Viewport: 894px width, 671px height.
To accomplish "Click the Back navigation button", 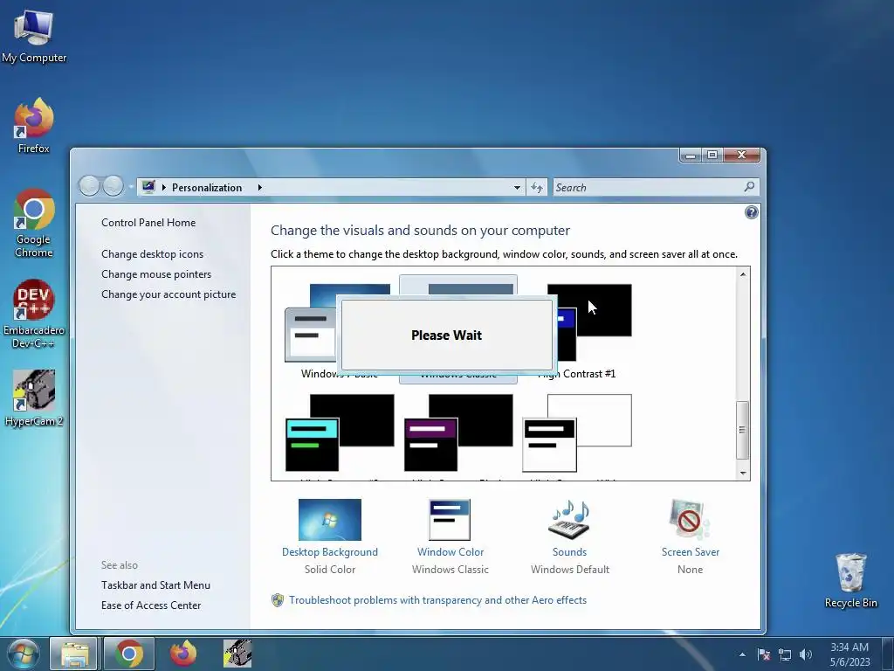I will (89, 186).
